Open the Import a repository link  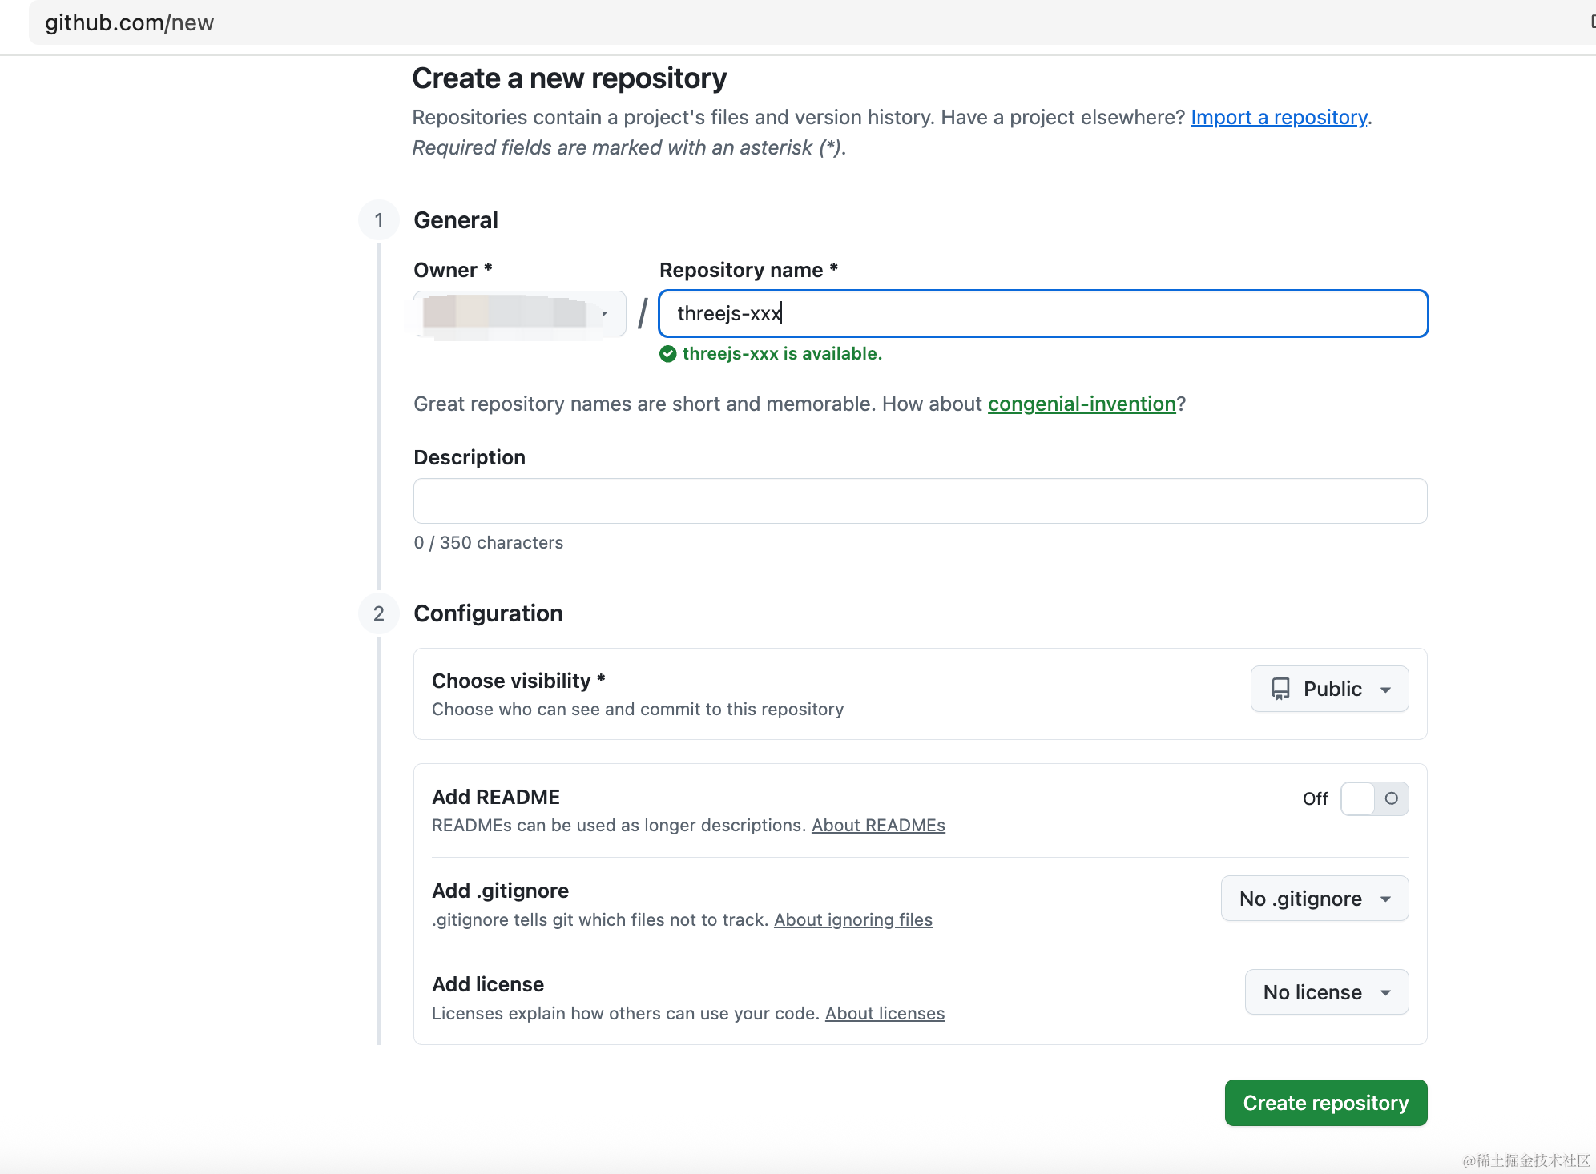[1279, 117]
